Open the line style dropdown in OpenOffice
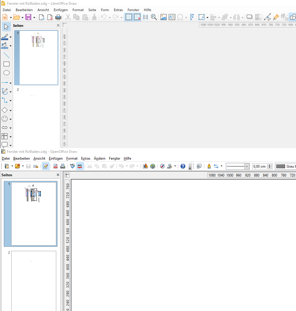The height and width of the screenshot is (311, 296). pyautogui.click(x=247, y=166)
